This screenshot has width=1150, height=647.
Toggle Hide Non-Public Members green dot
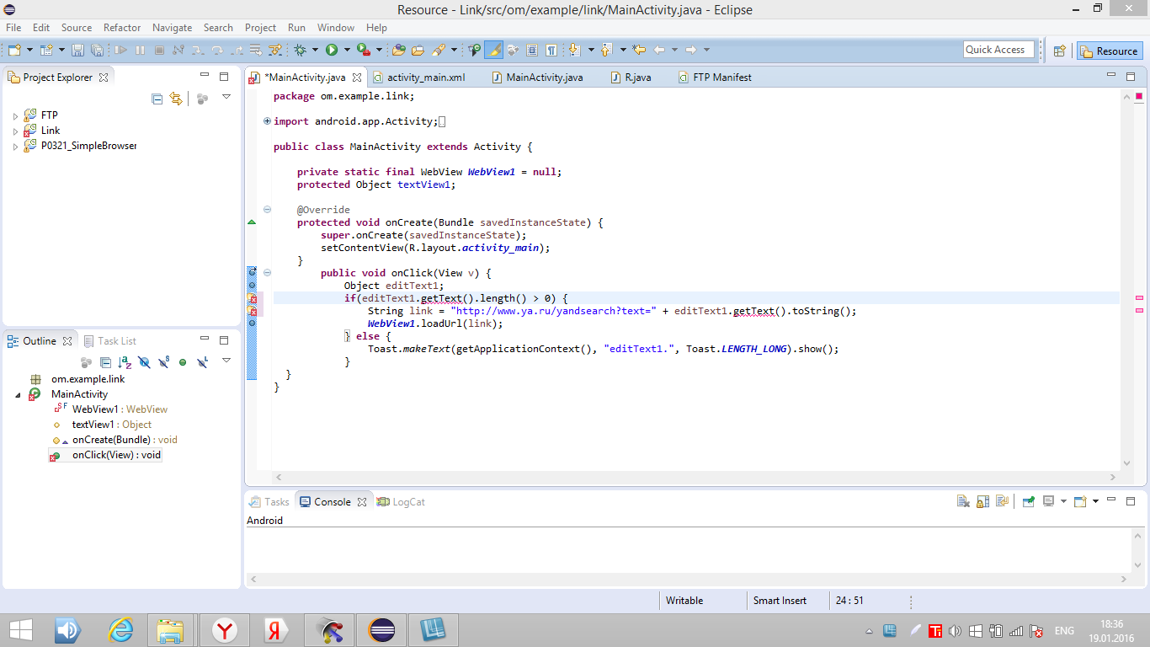point(183,362)
